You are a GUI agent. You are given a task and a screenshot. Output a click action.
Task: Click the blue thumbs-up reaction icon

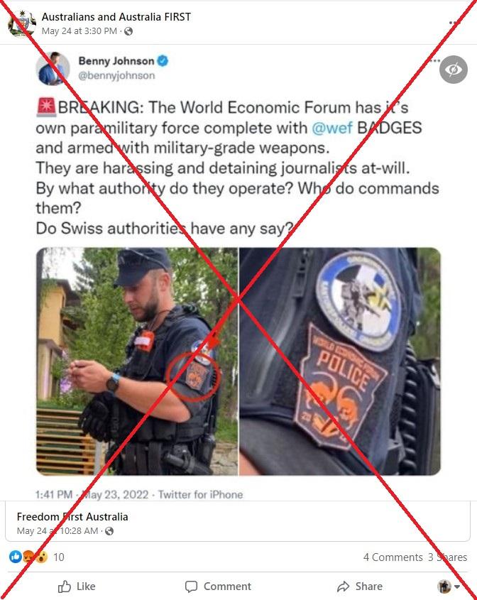point(16,557)
